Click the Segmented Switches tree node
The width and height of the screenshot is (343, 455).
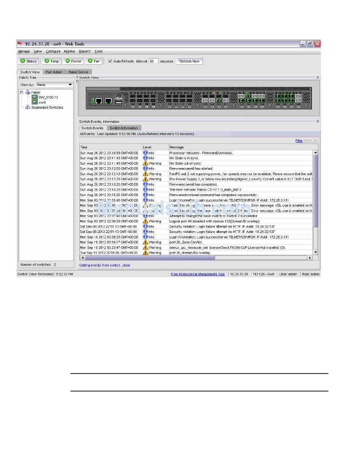point(47,107)
